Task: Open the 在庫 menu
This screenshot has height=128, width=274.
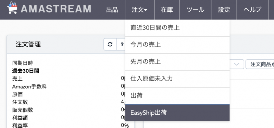Action: [167, 10]
